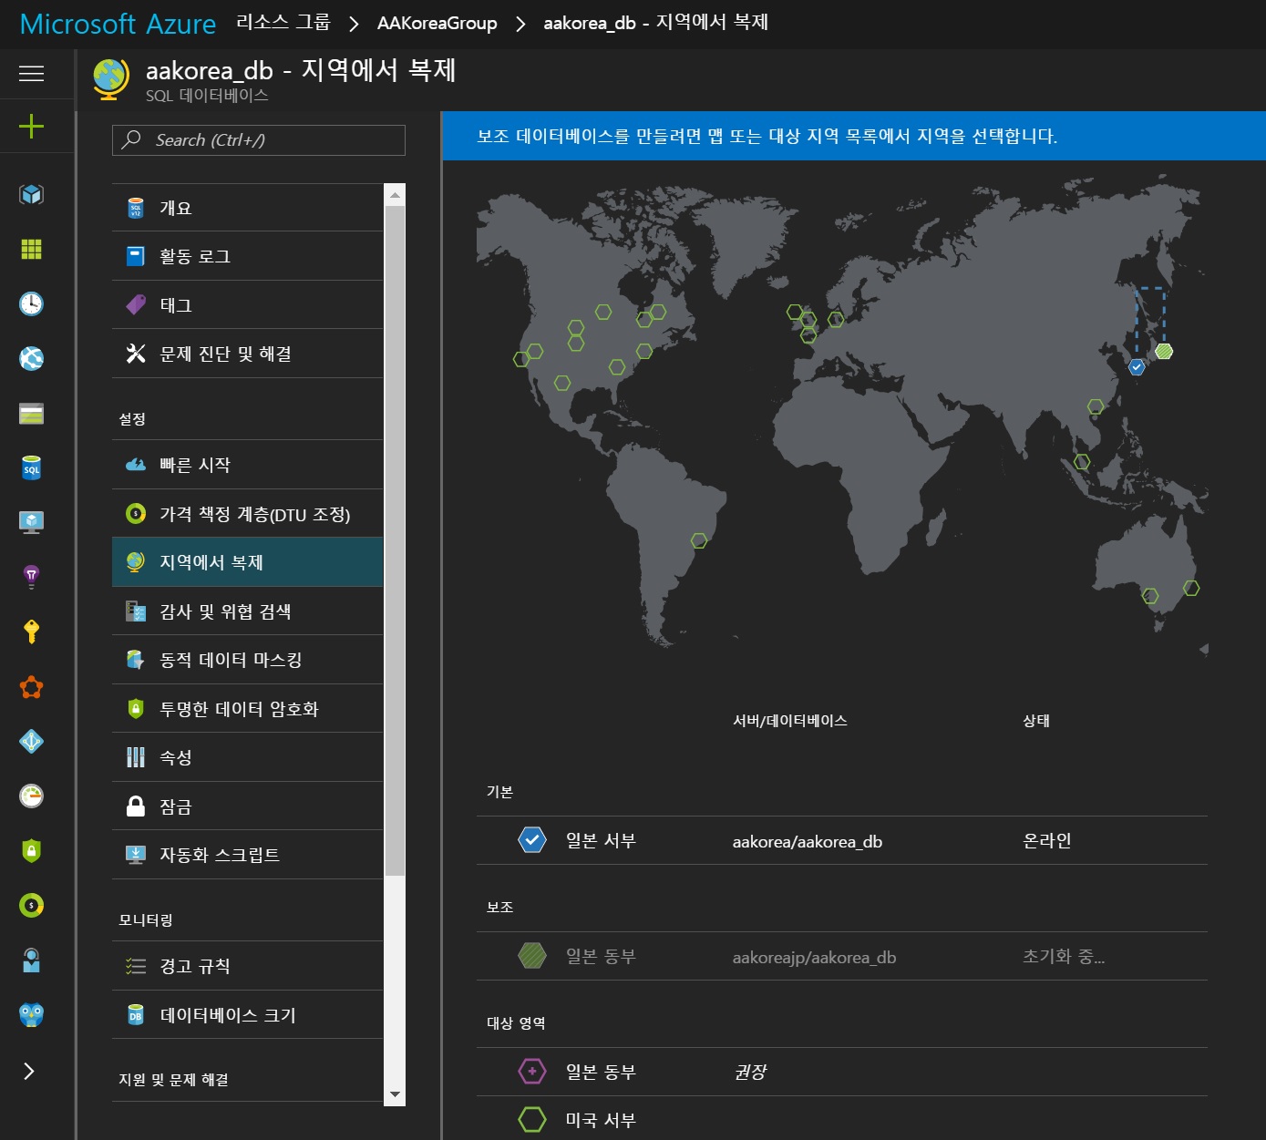Open the person Help and support icon

coord(31,960)
